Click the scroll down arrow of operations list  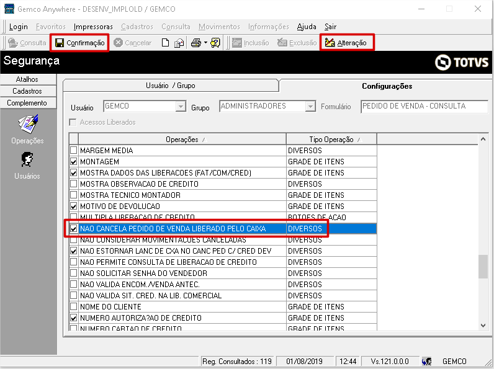pos(483,326)
